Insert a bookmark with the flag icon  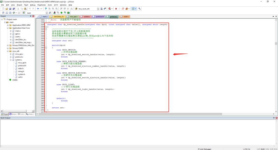pyautogui.click(x=46, y=9)
